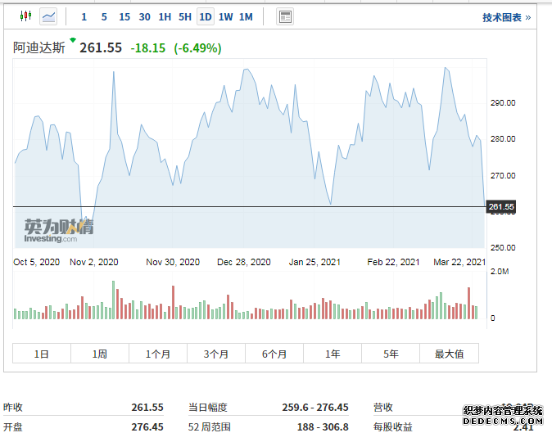Viewport: 552px width, 433px height.
Task: Click the 270.00 axis label
Action: point(503,175)
